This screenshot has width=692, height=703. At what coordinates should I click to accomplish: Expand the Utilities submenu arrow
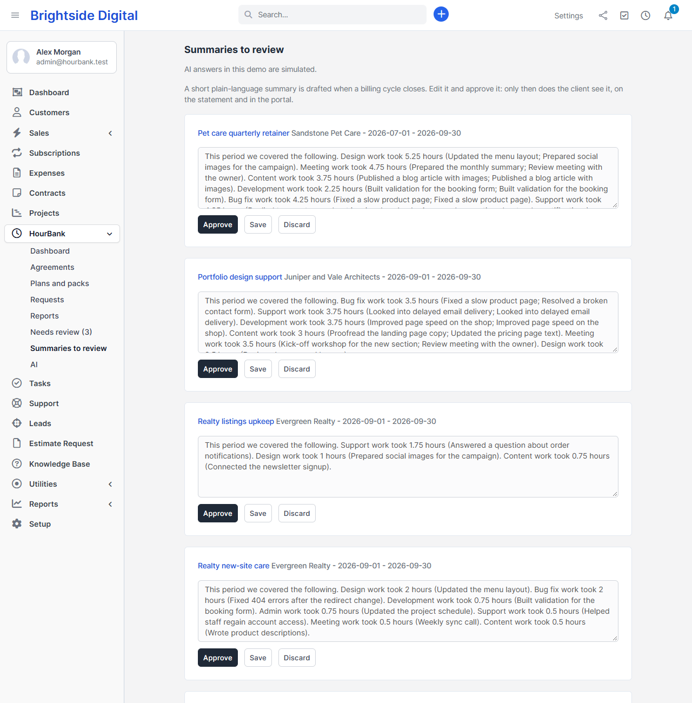110,484
